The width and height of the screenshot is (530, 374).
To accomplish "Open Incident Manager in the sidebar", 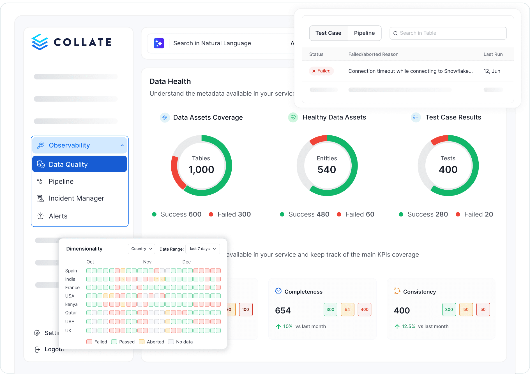I will pyautogui.click(x=76, y=198).
